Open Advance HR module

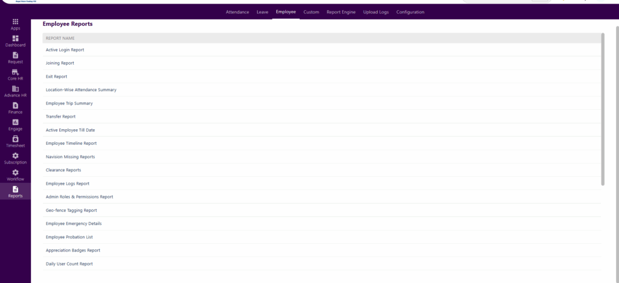coord(15,89)
